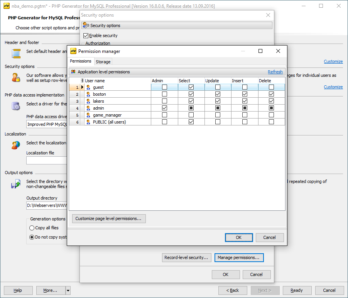
Task: Click the Header and footer scroll icon
Action: point(16,53)
